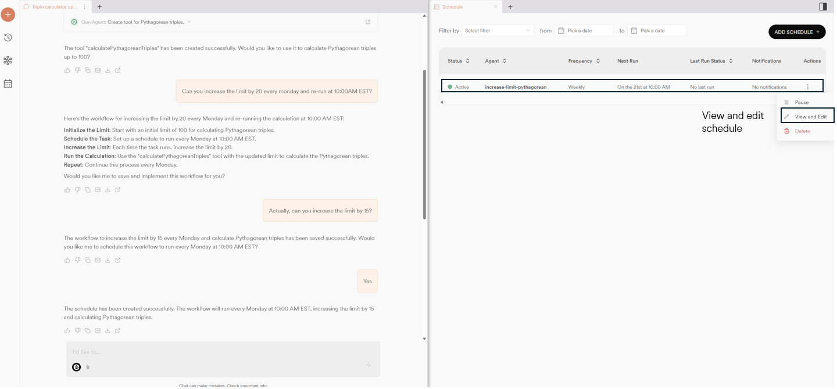The image size is (837, 389).
Task: Open the agents network icon in sidebar
Action: [x=8, y=61]
